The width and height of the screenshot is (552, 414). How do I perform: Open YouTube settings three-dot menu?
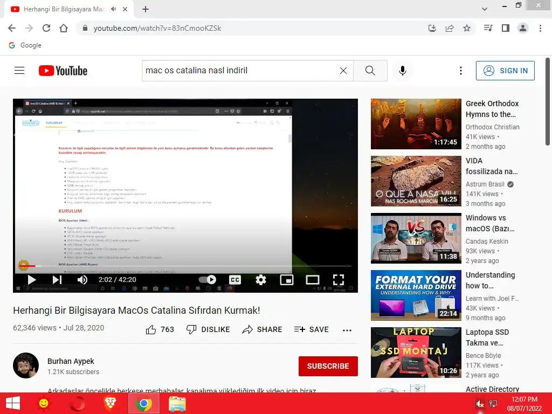[460, 71]
